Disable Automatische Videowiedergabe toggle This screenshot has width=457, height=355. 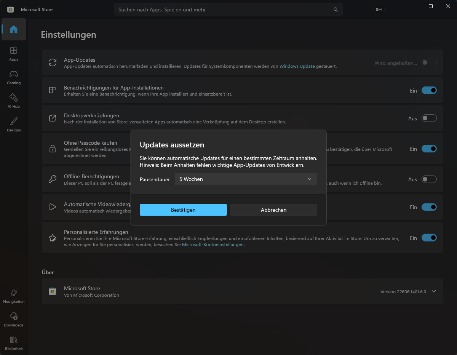point(429,207)
